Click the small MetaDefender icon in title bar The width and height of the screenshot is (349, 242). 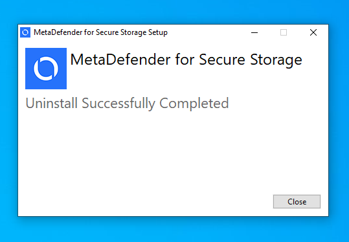tap(25, 32)
